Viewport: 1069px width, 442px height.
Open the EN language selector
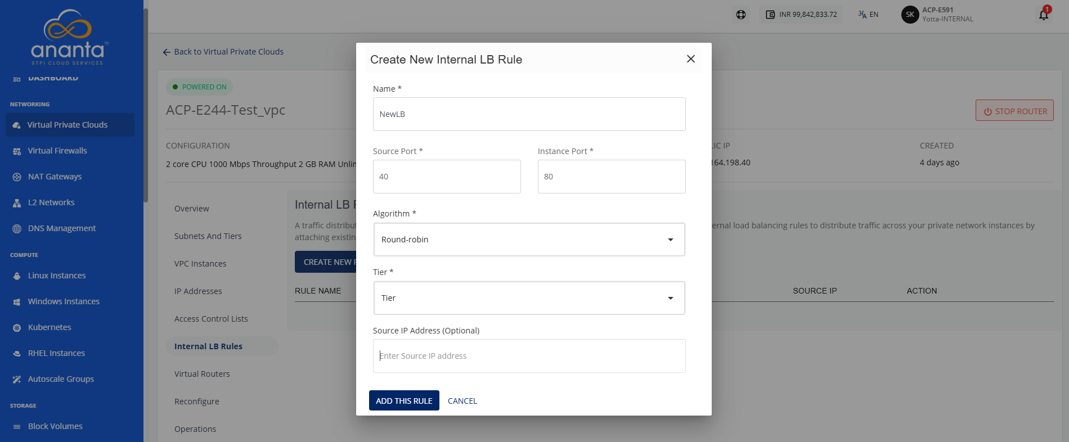pyautogui.click(x=868, y=15)
